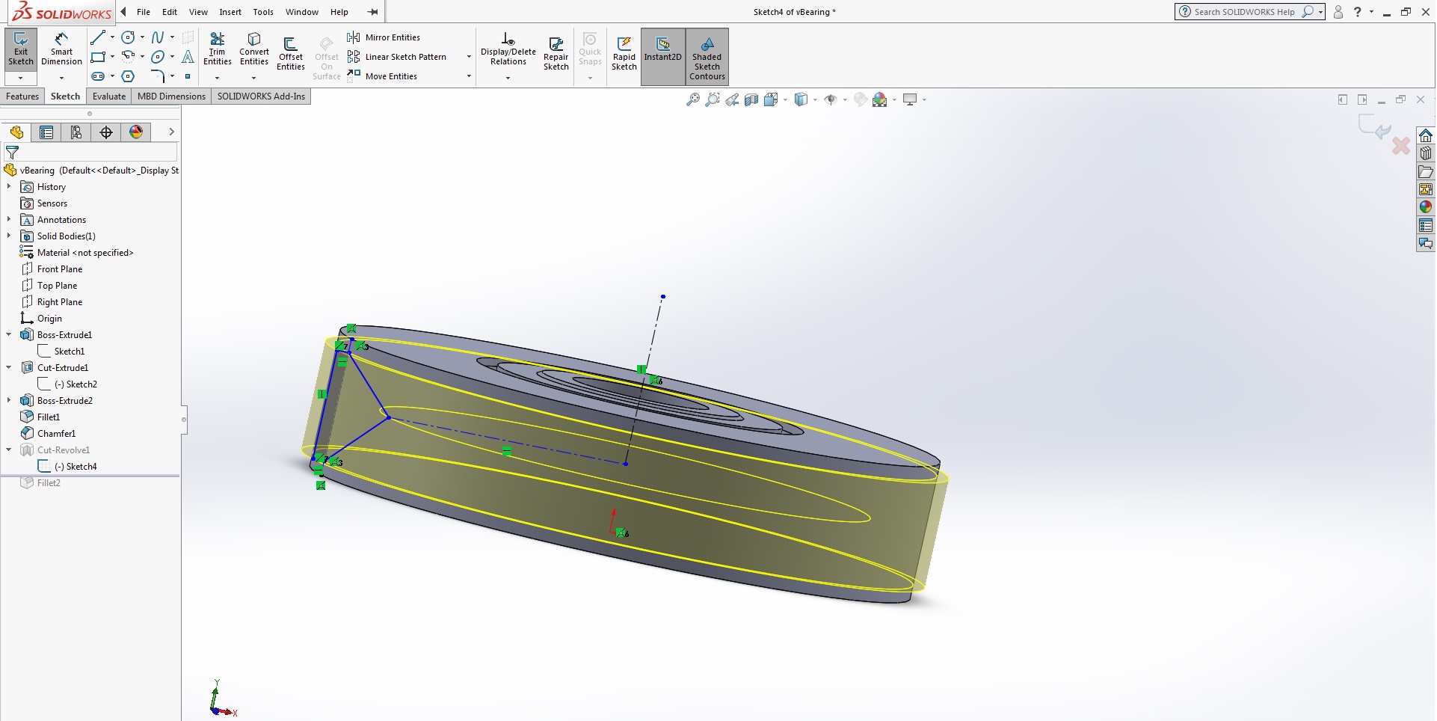Click Zoom to Fit in view toolbar
The height and width of the screenshot is (721, 1437).
[693, 99]
